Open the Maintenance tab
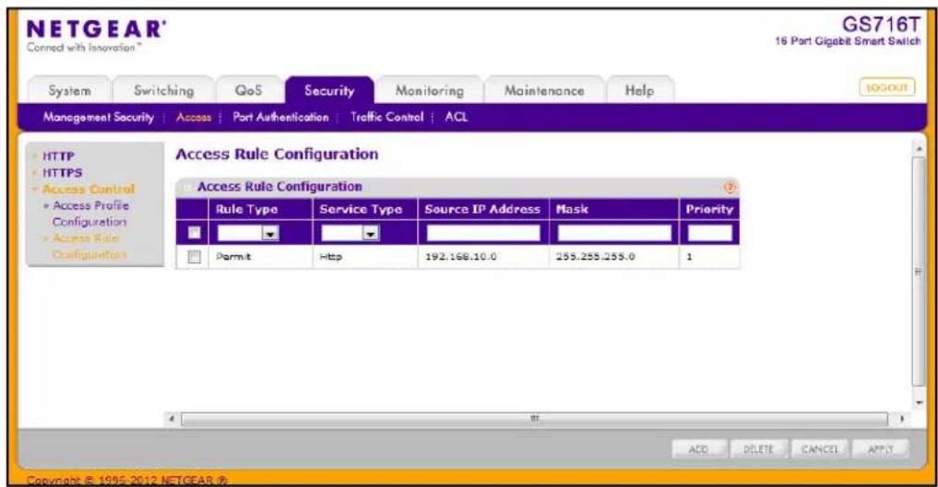938x487 pixels. click(544, 91)
